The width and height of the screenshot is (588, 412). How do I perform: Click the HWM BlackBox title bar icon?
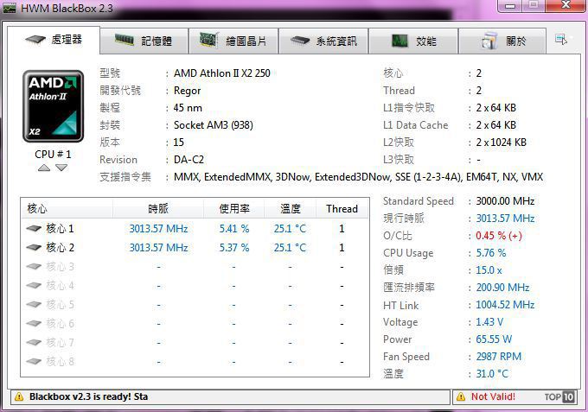click(9, 8)
